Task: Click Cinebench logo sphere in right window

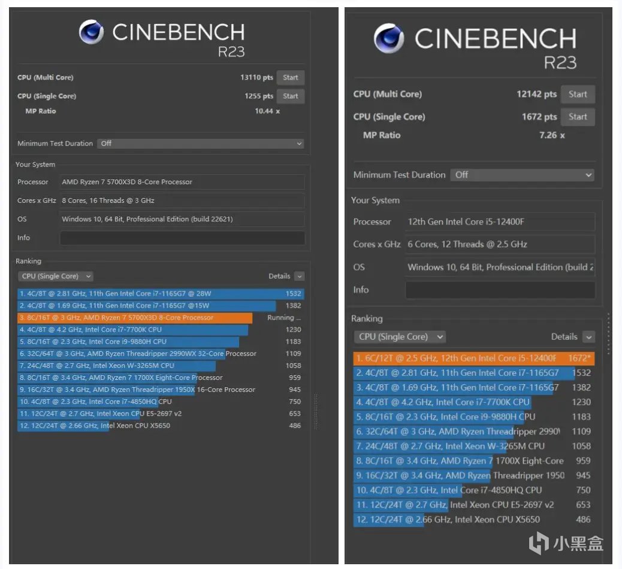Action: tap(389, 38)
